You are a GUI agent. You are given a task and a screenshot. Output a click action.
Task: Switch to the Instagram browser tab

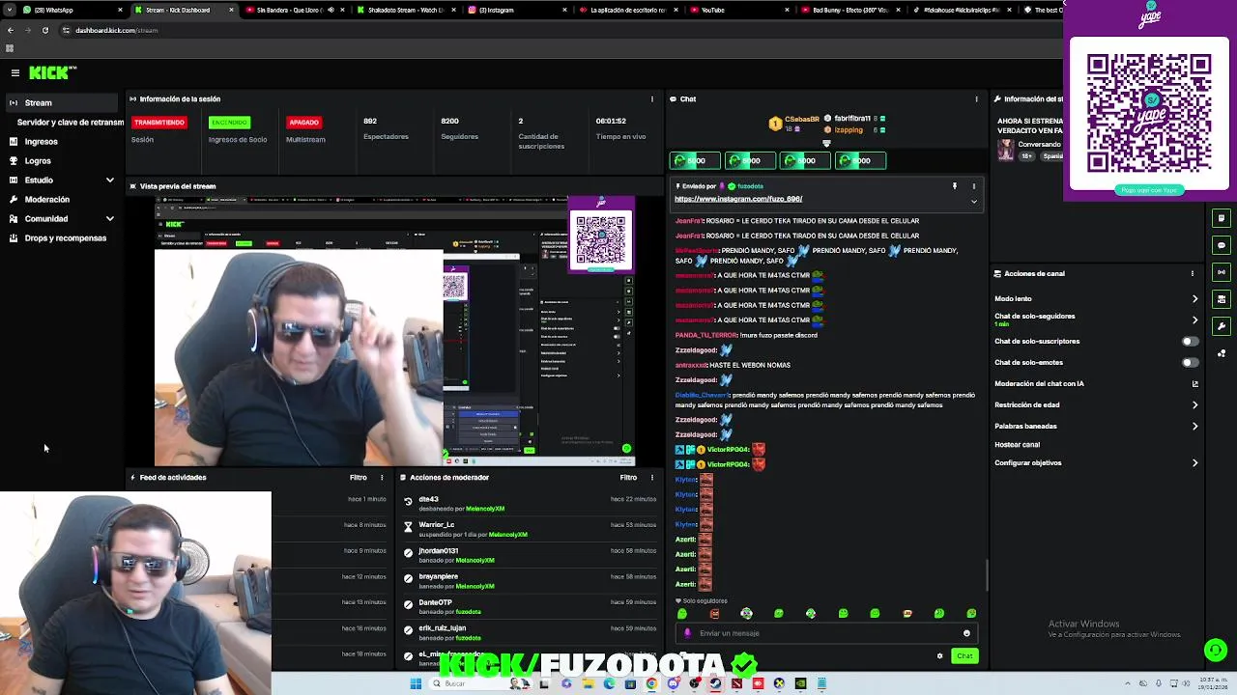518,10
